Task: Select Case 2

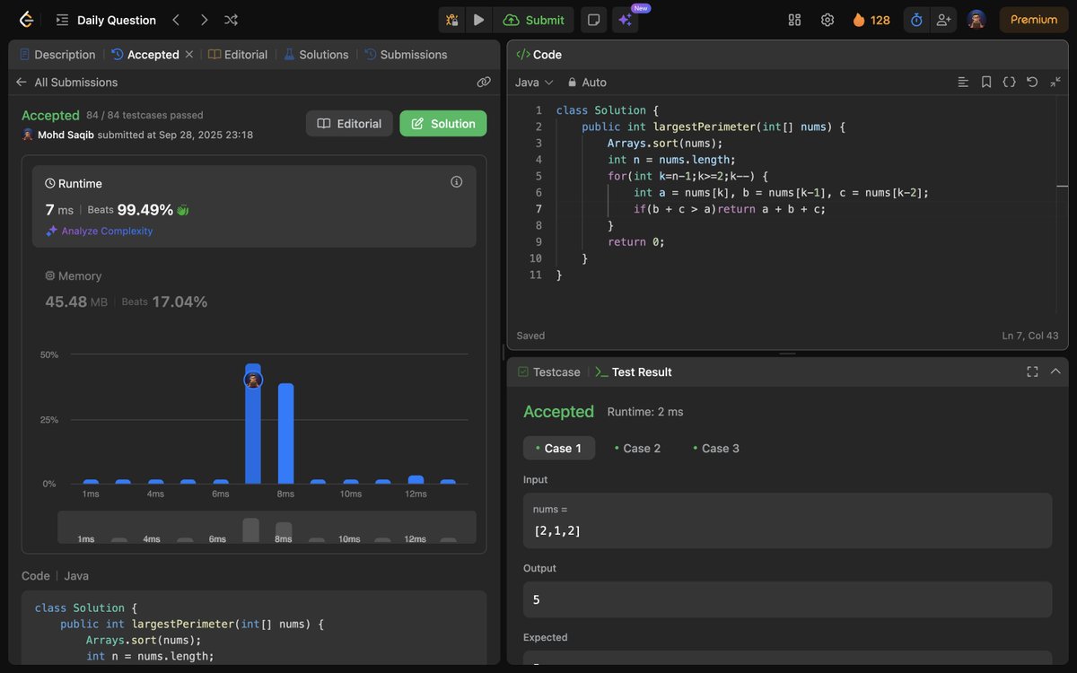Action: point(637,448)
